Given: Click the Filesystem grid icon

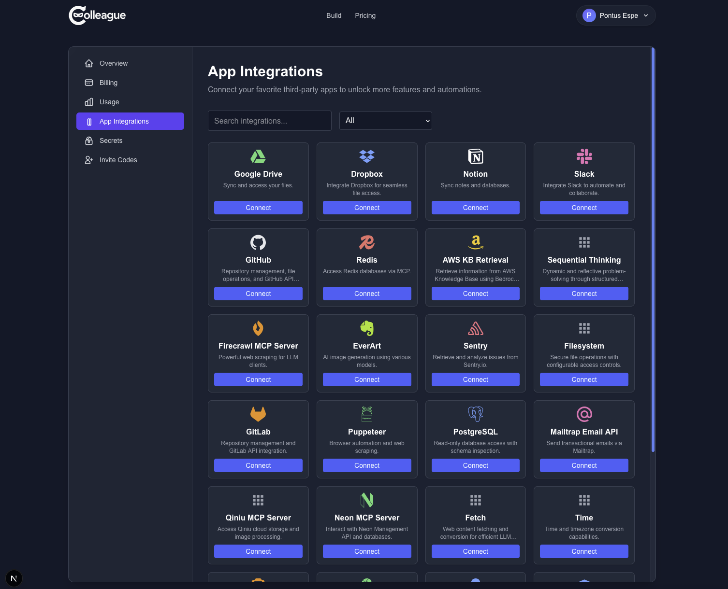Looking at the screenshot, I should tap(584, 328).
